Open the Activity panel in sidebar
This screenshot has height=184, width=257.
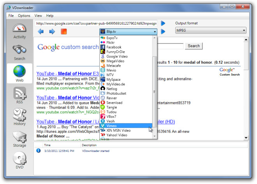point(19,31)
